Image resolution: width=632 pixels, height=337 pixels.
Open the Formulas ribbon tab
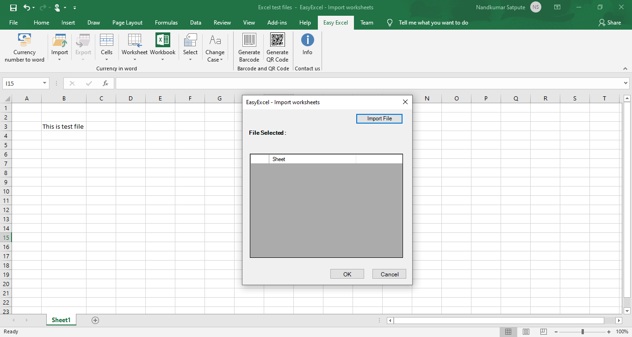tap(166, 22)
